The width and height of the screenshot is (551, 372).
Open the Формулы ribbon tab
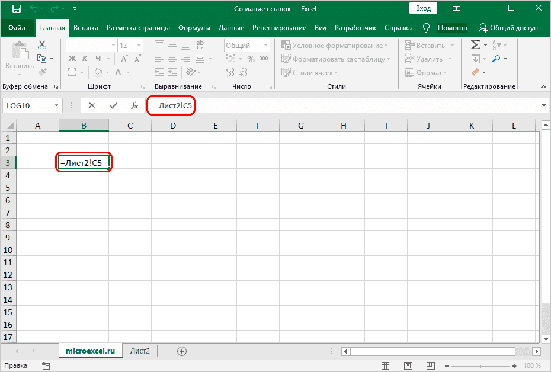click(x=194, y=28)
